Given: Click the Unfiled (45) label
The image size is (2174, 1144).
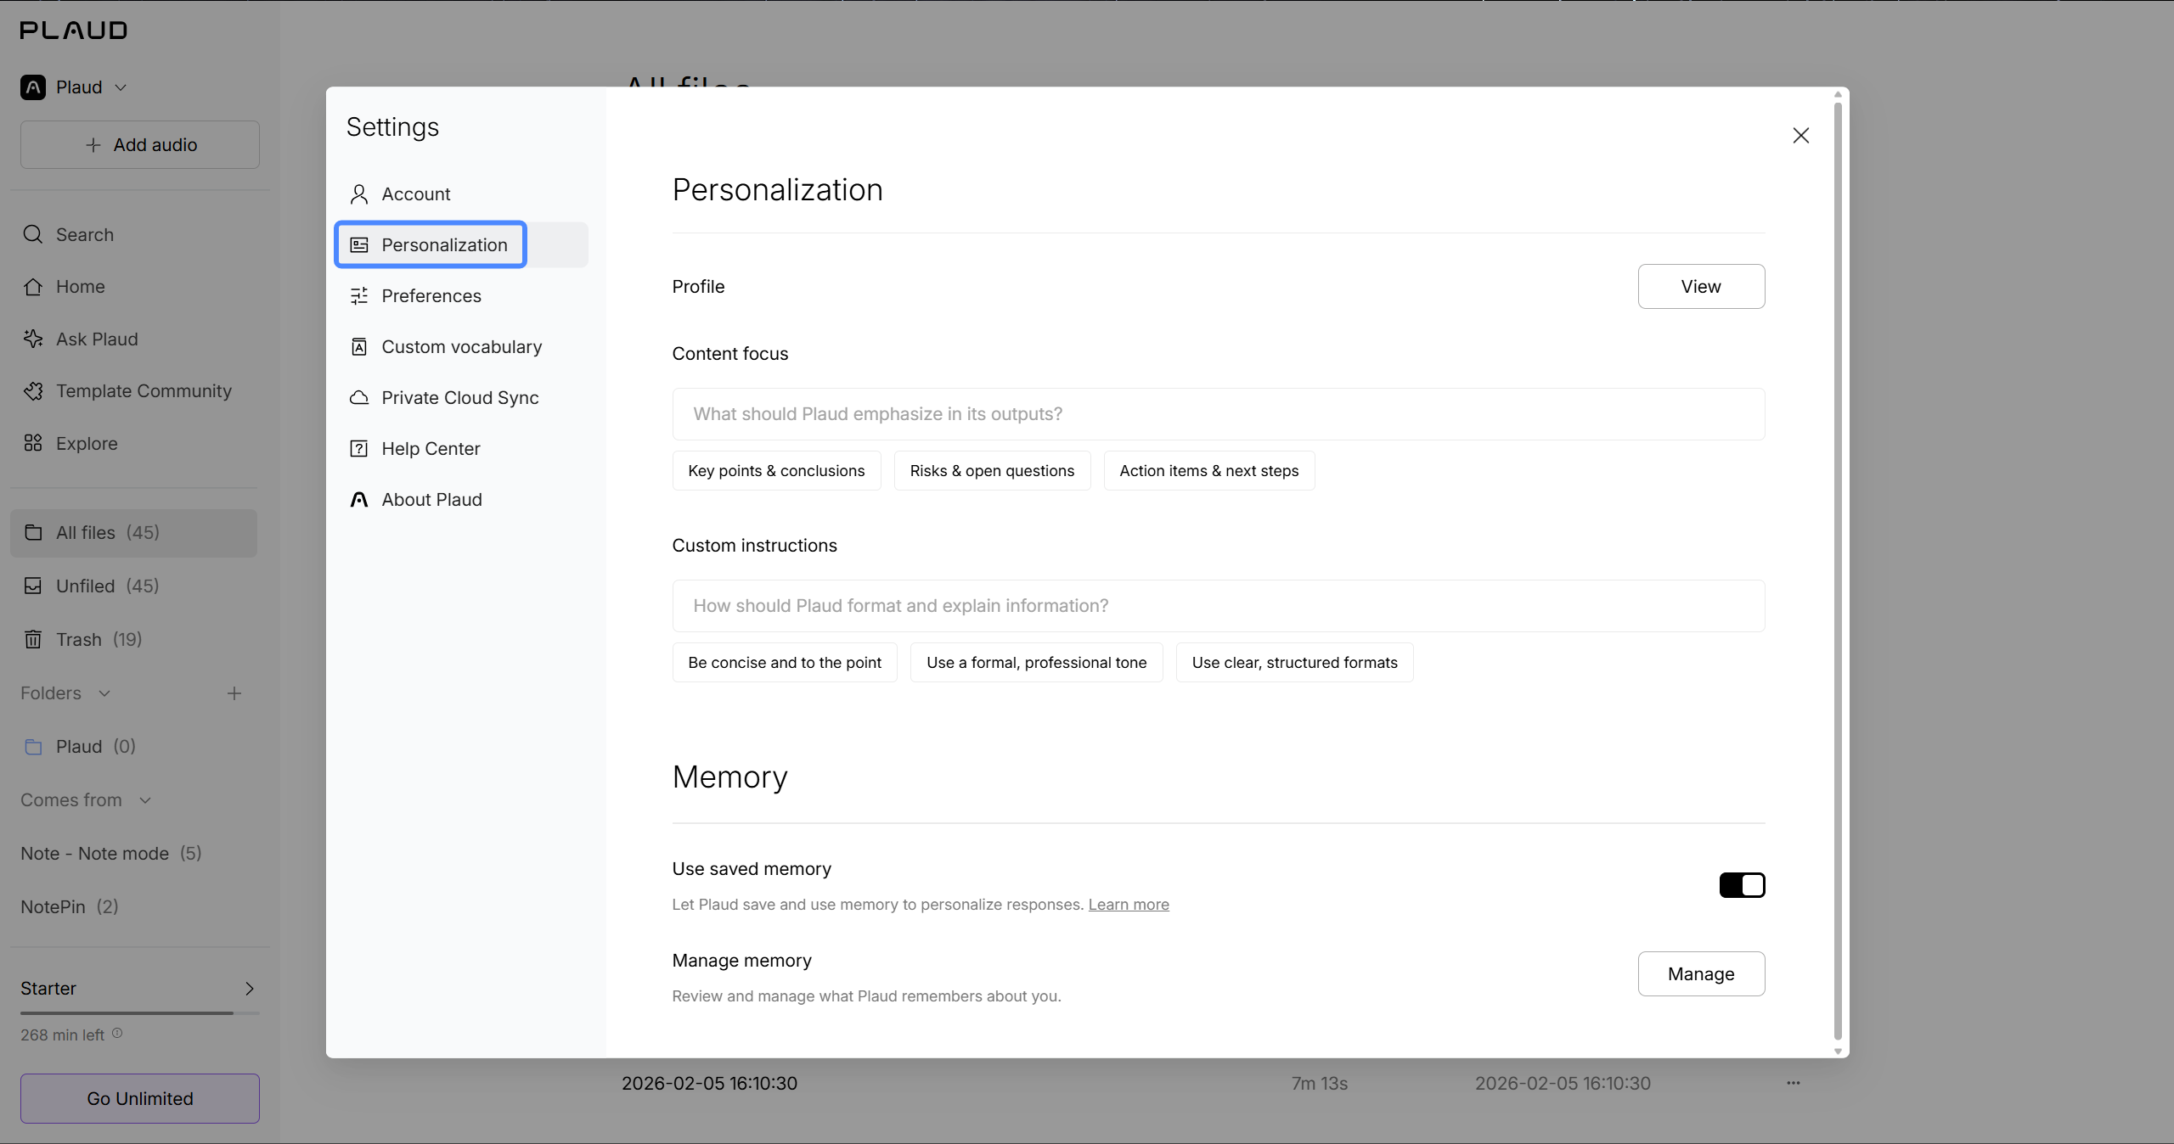Looking at the screenshot, I should [x=108, y=586].
